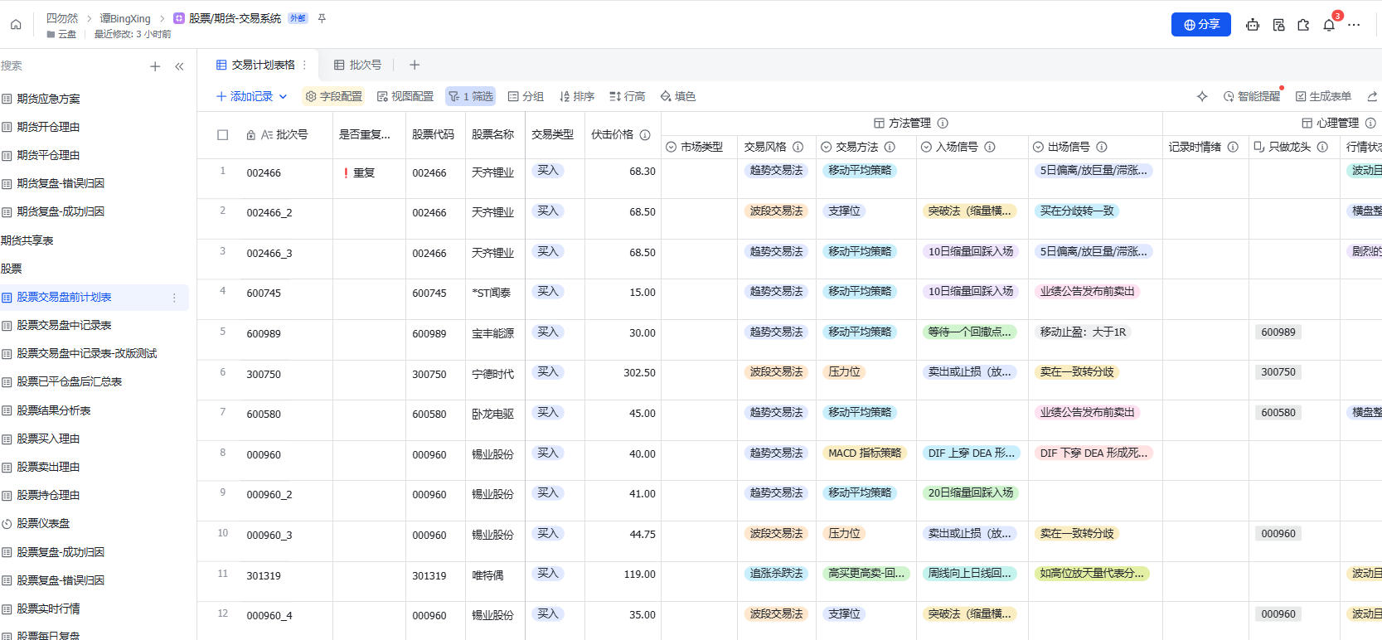The image size is (1382, 640).
Task: Collapse the sidebar with double-chevron icon
Action: tap(179, 66)
